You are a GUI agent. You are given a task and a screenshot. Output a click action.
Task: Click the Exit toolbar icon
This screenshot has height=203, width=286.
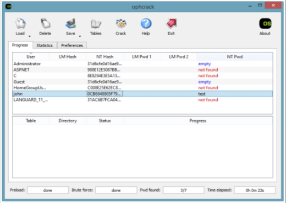pyautogui.click(x=171, y=24)
